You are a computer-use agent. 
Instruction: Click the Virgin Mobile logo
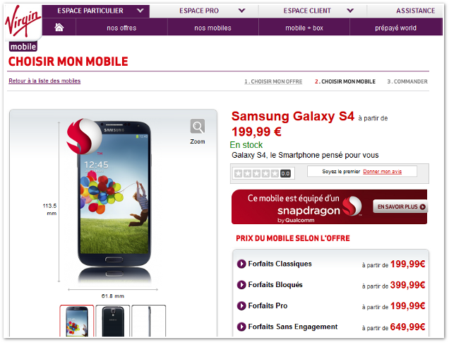click(x=23, y=28)
